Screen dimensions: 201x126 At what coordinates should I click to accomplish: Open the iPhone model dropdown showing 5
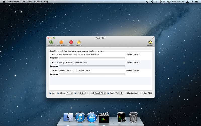(x=69, y=93)
